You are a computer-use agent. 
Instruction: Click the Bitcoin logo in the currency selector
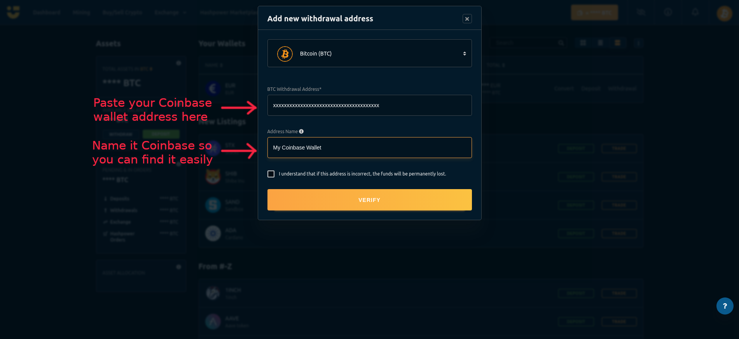point(285,54)
